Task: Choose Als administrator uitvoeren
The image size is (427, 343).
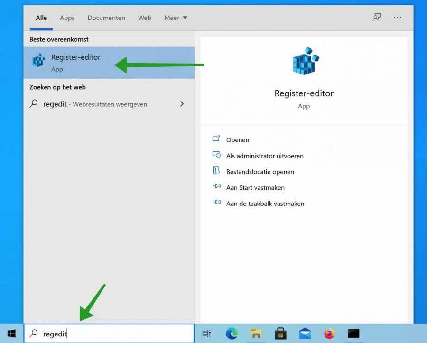Action: (265, 156)
